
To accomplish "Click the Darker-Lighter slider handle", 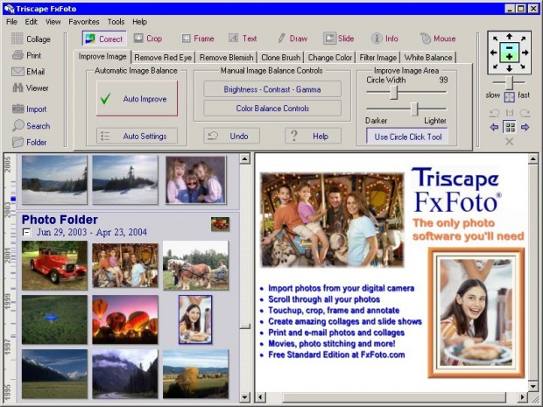I will click(x=414, y=109).
